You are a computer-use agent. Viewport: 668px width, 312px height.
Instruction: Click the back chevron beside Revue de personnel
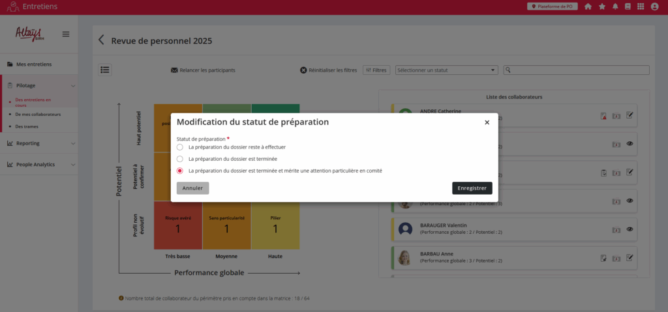(101, 40)
